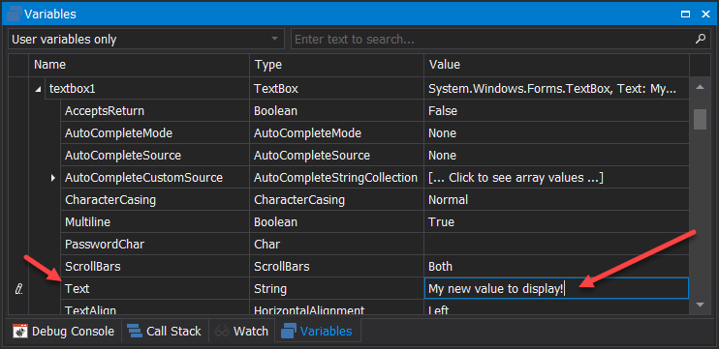This screenshot has width=719, height=349.
Task: Click the TextBox type cell
Action: pyautogui.click(x=337, y=89)
